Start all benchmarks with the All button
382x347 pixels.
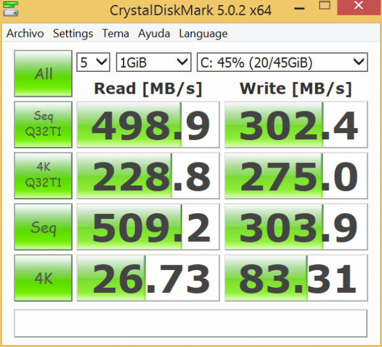pos(43,74)
